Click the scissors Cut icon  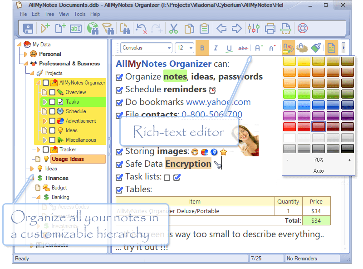(x=173, y=29)
